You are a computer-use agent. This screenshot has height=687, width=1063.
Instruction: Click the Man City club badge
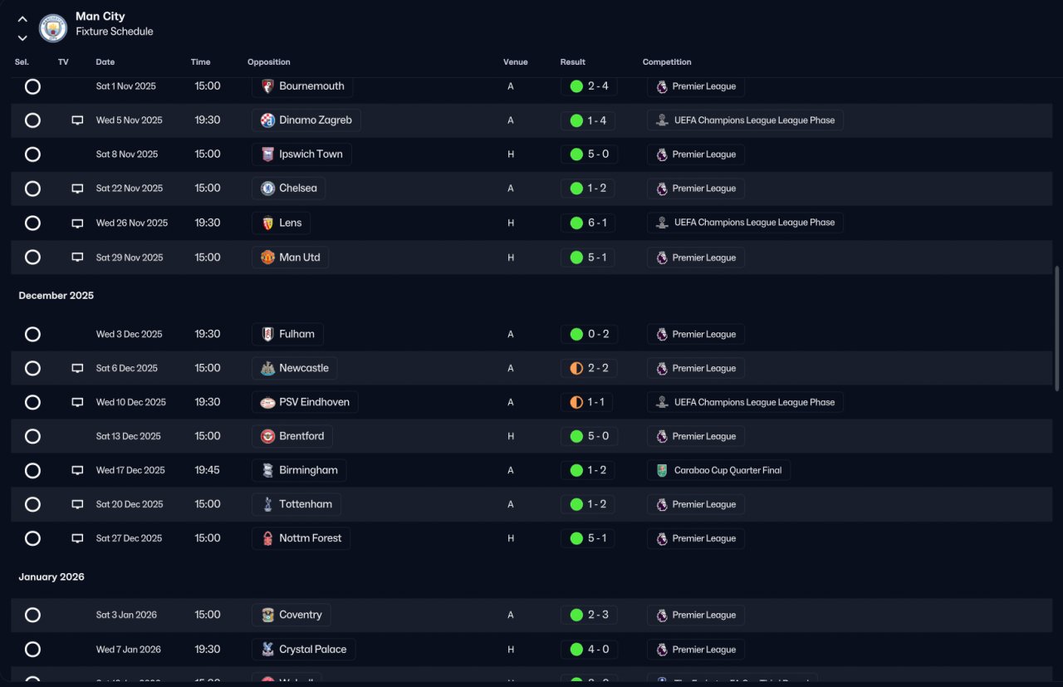point(53,28)
